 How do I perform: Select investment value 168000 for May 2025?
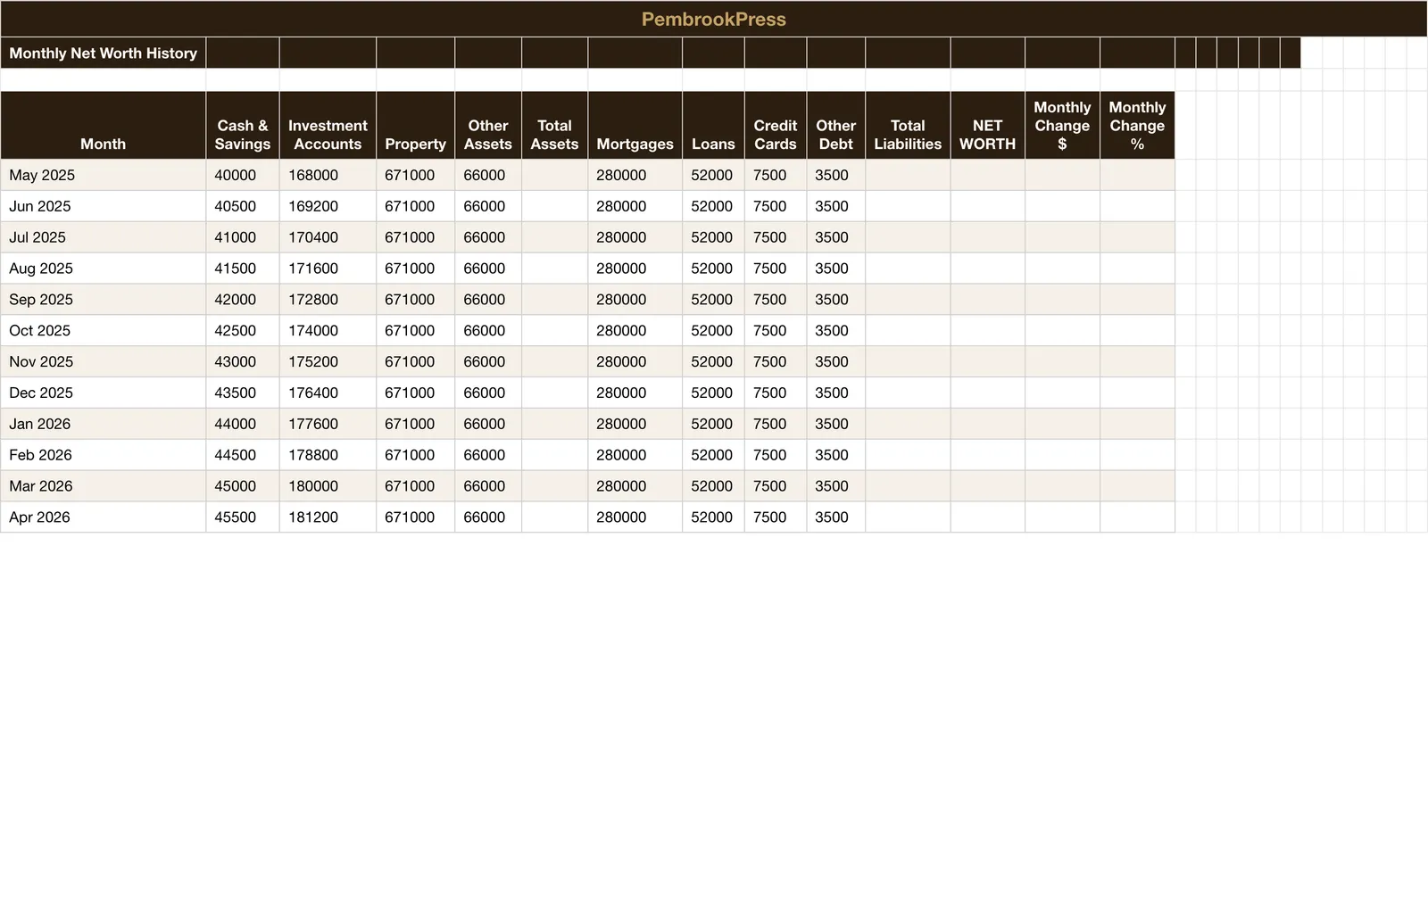point(328,175)
